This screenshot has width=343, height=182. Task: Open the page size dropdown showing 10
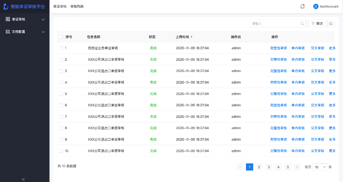pyautogui.click(x=320, y=167)
